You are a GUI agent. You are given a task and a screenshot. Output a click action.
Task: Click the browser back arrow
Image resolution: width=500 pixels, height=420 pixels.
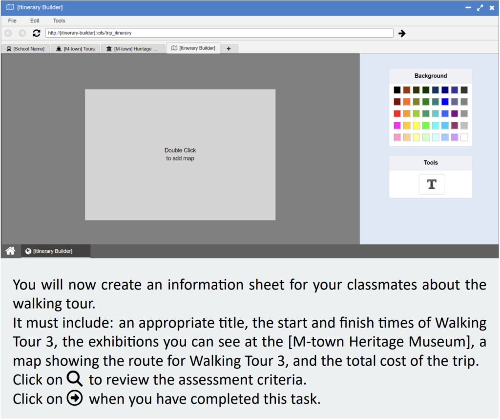click(8, 33)
